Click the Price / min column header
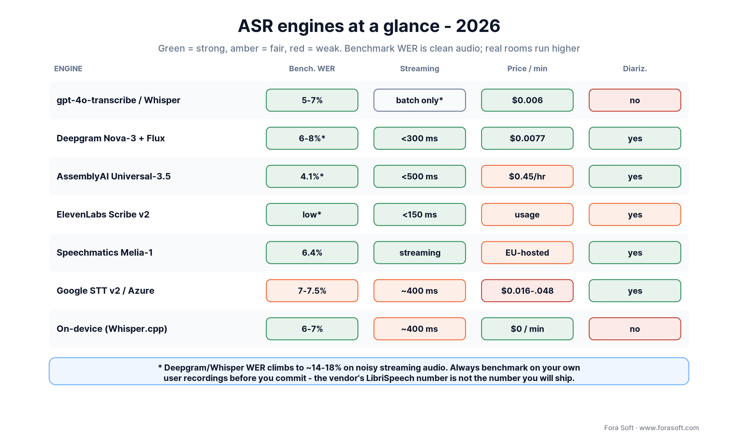The width and height of the screenshot is (738, 440). pos(527,69)
